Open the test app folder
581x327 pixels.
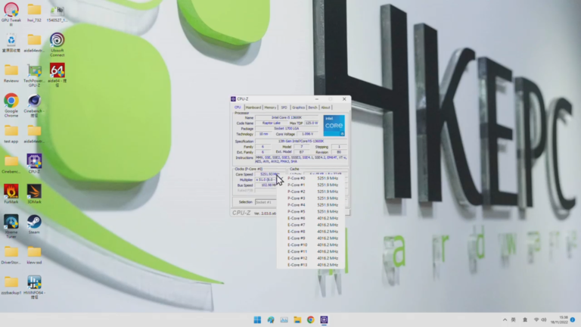click(11, 134)
